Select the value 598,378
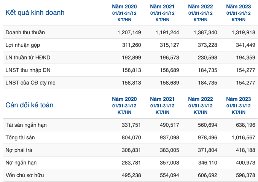Viewport: 258px width, 182px height. click(246, 175)
